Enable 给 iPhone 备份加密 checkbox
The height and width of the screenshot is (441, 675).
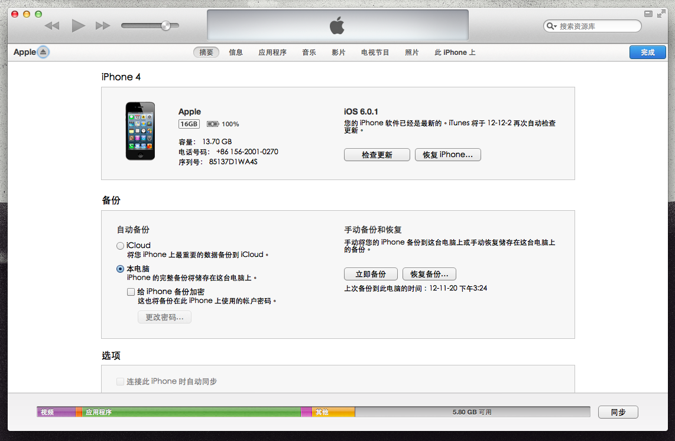[131, 292]
